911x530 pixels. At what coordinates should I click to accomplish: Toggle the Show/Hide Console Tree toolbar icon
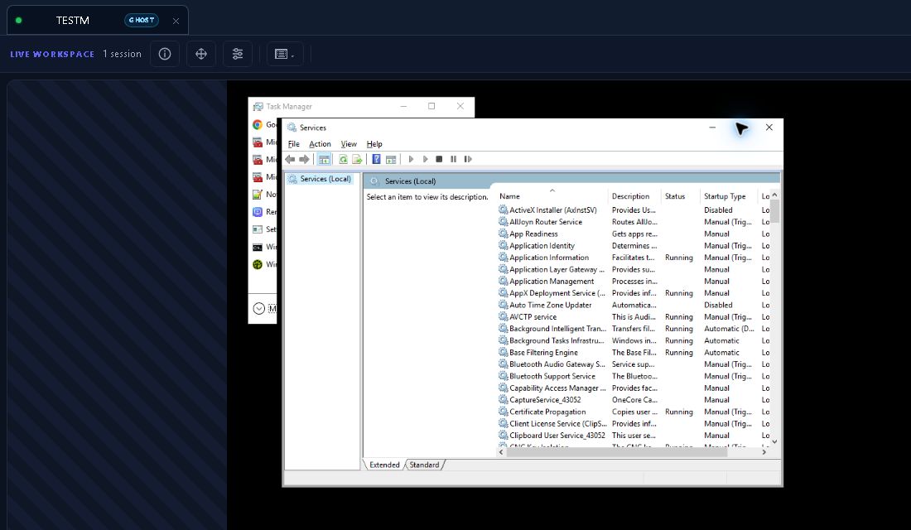(x=324, y=159)
